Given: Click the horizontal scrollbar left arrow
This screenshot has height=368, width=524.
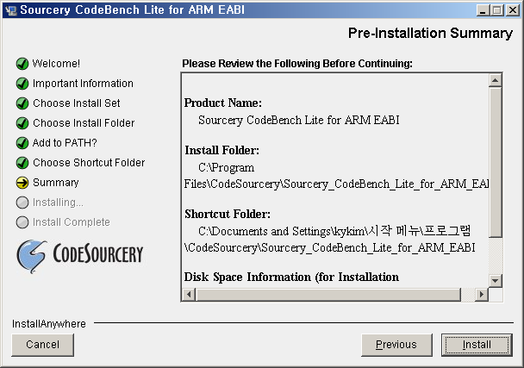Looking at the screenshot, I should point(190,295).
